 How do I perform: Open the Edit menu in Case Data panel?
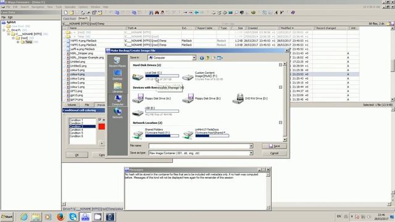click(10, 17)
